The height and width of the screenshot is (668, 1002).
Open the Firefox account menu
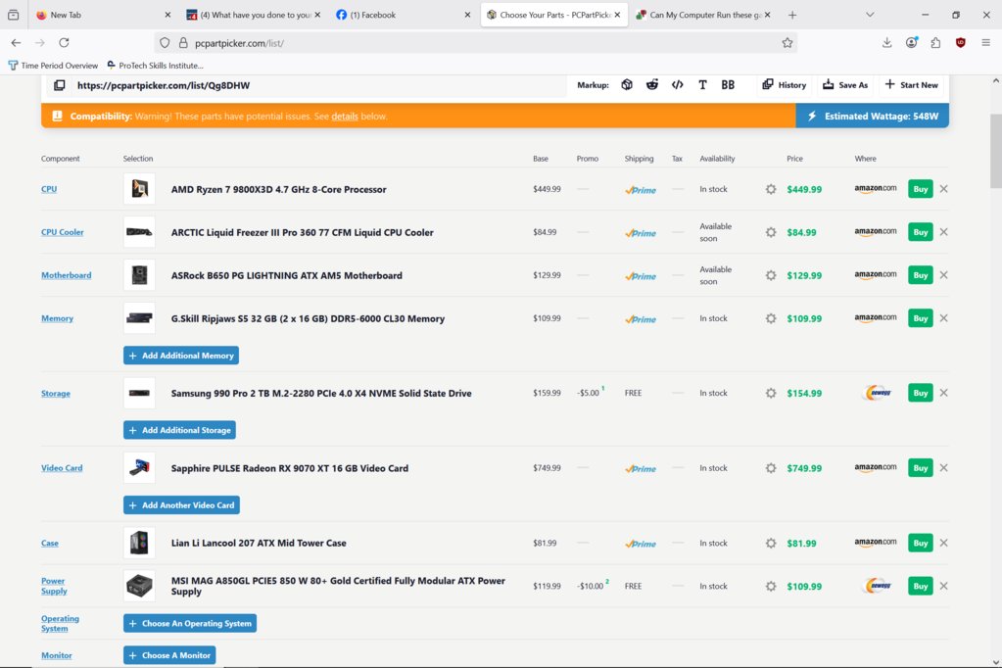911,43
